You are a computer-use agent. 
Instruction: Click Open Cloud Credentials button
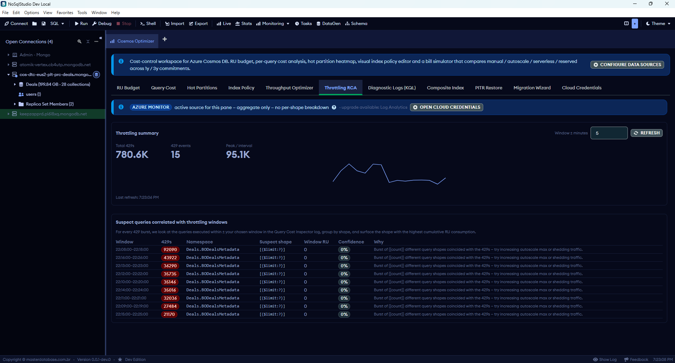click(446, 107)
